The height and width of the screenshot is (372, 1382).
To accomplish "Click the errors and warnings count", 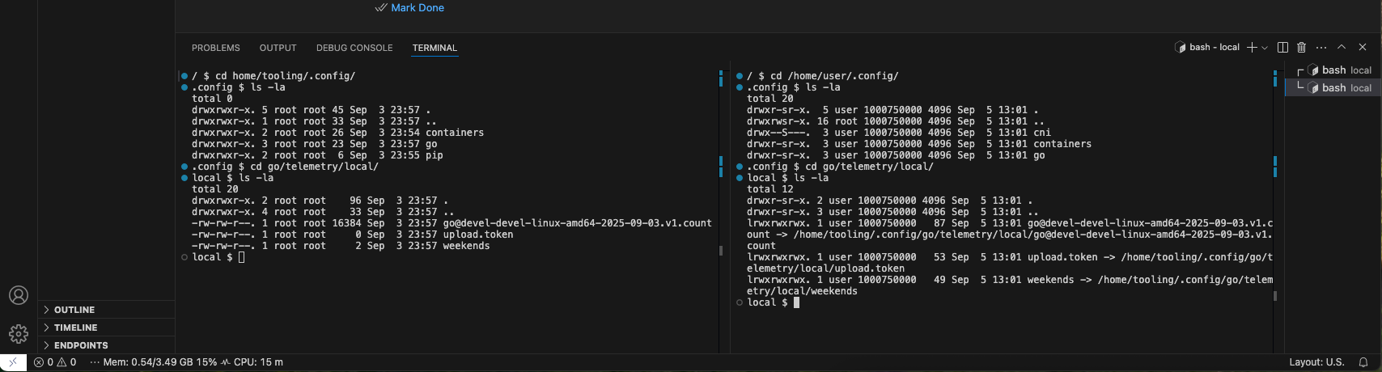I will 55,362.
